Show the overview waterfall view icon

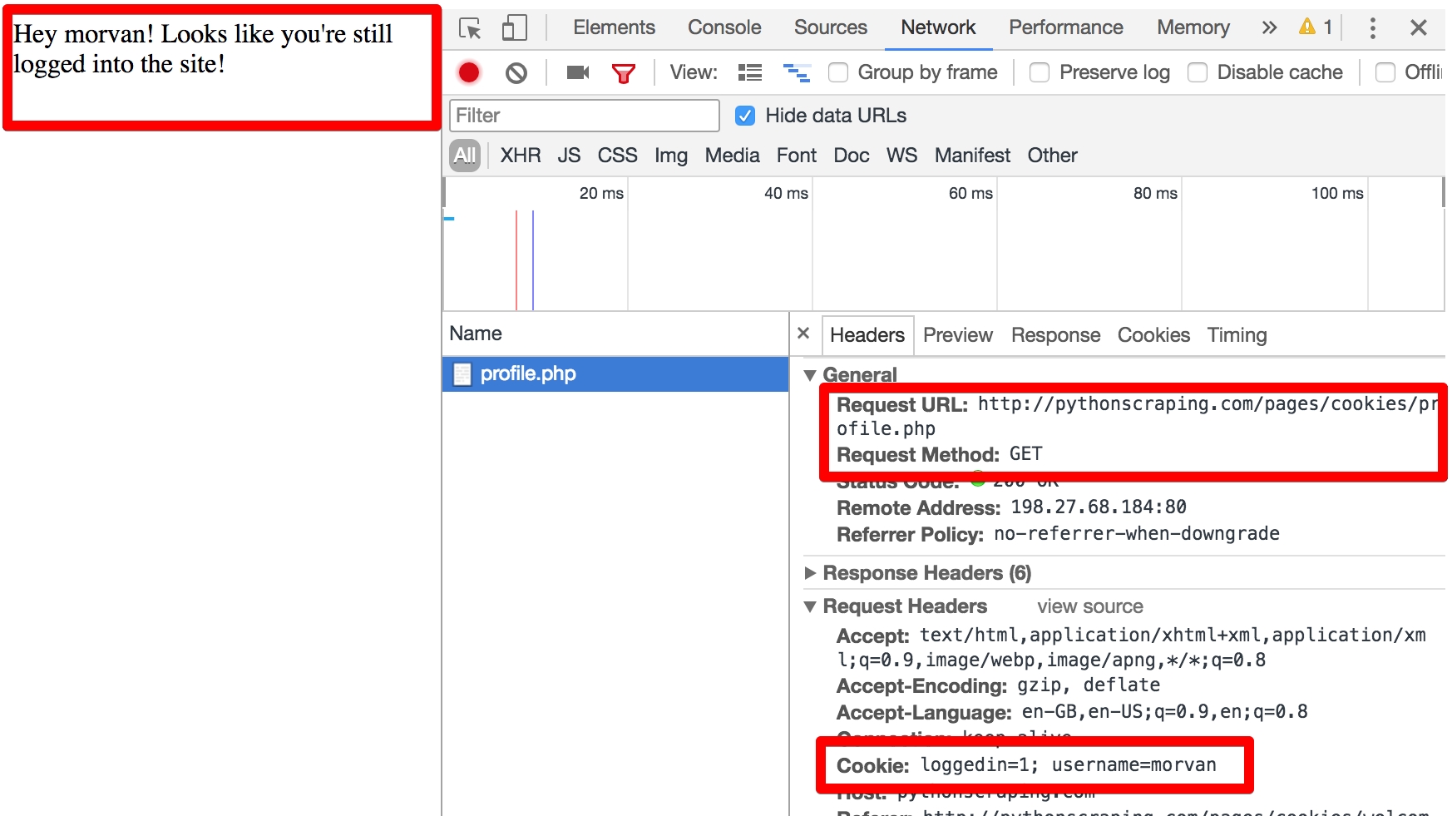tap(797, 73)
